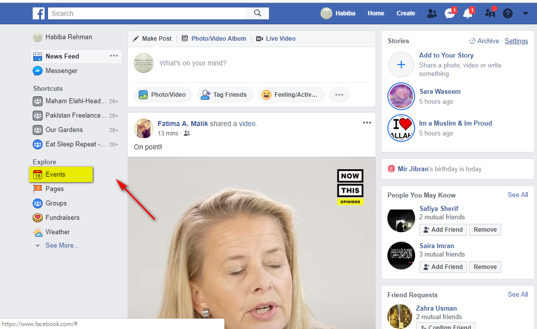Show more composer options ellipsis
Image resolution: width=537 pixels, height=329 pixels.
point(339,95)
